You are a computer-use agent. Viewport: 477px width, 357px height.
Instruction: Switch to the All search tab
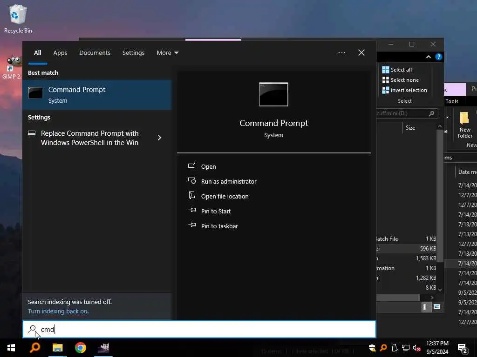click(x=37, y=53)
